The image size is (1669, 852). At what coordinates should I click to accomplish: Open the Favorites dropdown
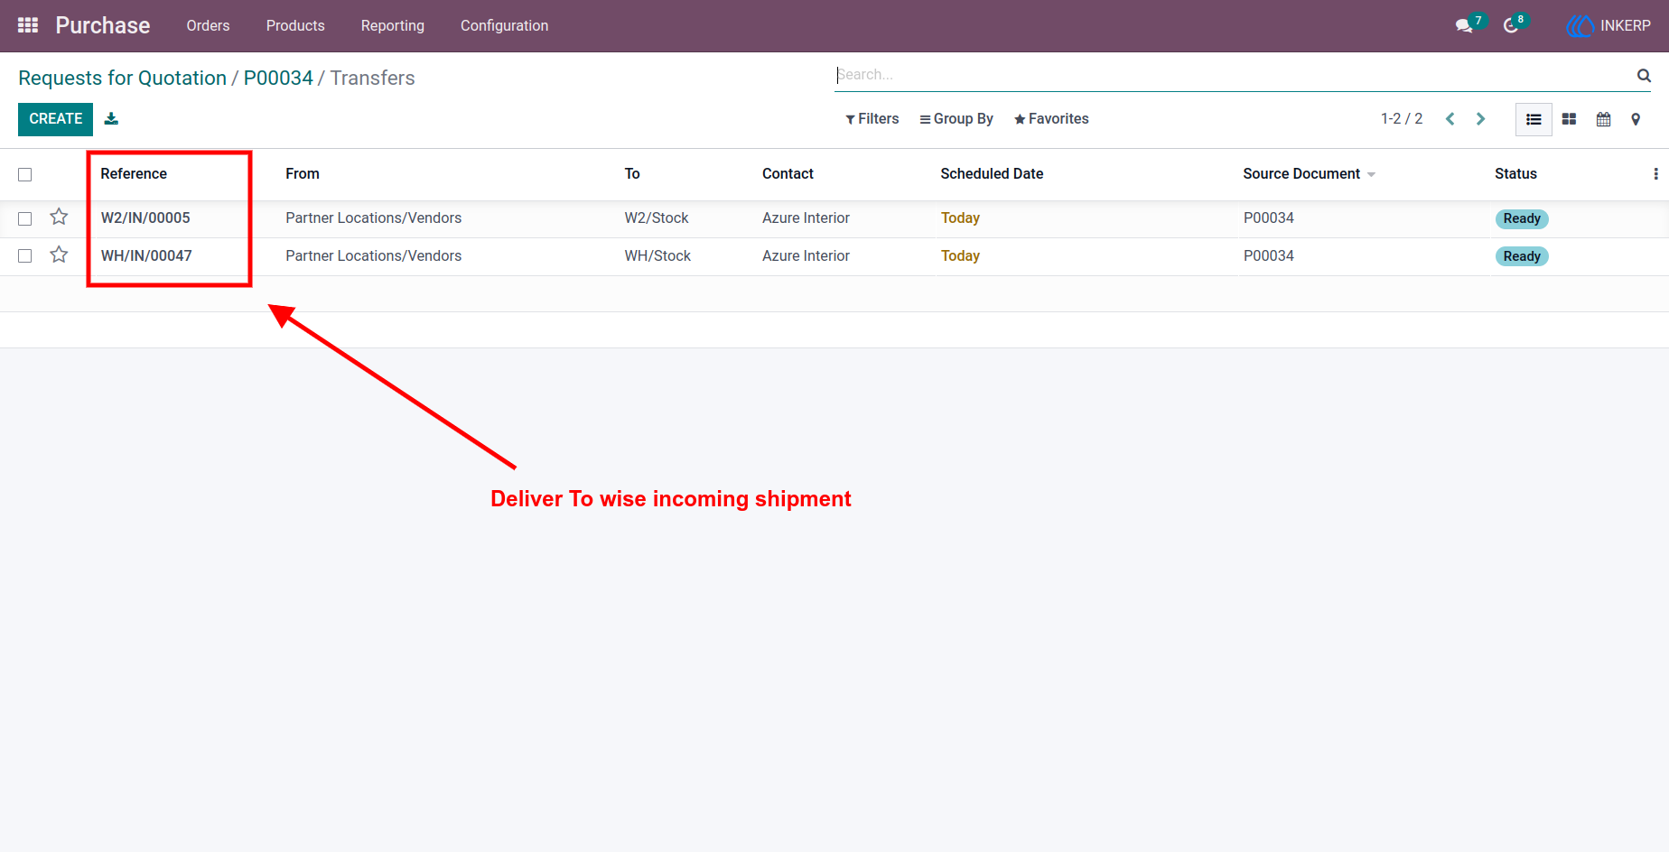coord(1051,119)
